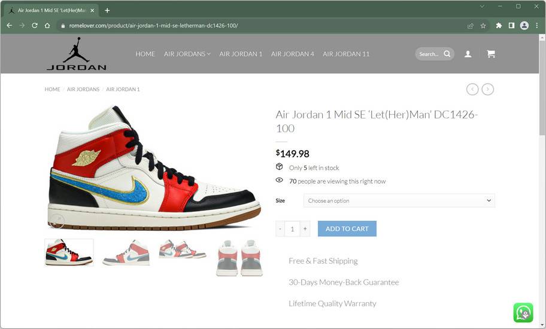Viewport: 546px width, 329px height.
Task: Open the shopping cart icon
Action: (x=491, y=54)
